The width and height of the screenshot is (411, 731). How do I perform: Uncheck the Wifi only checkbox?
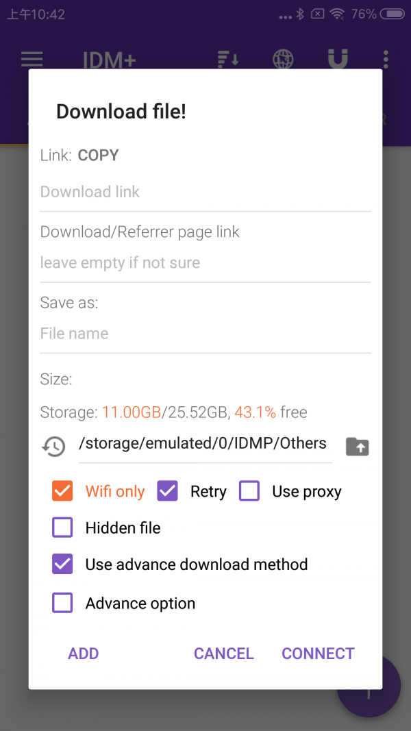[62, 491]
